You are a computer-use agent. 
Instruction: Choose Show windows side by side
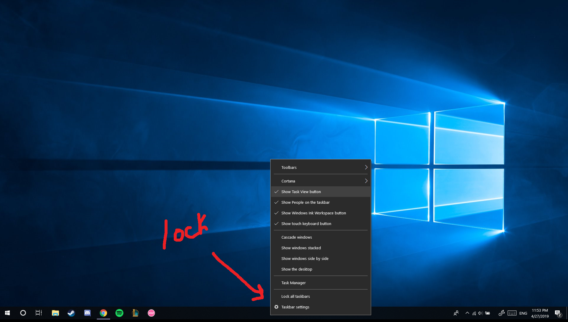[x=321, y=258]
